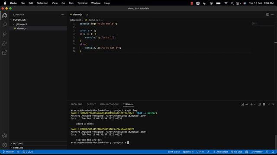Open the Run menu
This screenshot has height=155, width=277.
click(71, 3)
